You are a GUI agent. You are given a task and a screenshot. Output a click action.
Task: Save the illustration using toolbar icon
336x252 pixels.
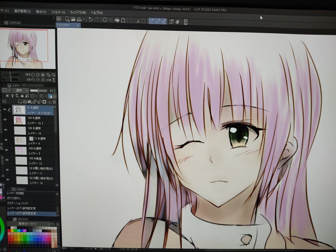point(79,19)
